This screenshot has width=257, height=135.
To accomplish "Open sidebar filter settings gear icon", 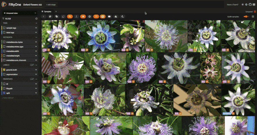I will pos(36,19).
